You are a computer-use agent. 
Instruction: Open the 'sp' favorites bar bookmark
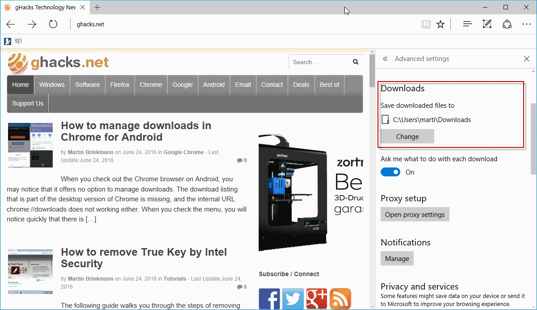(18, 41)
